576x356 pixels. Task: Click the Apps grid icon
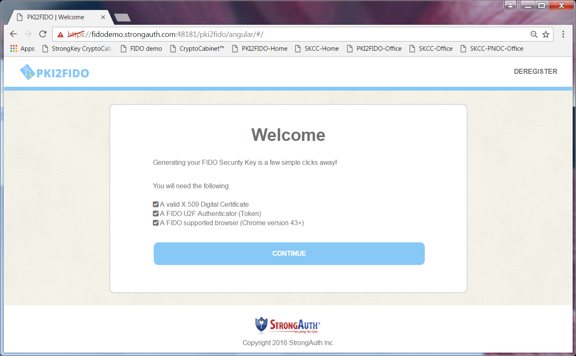click(x=13, y=48)
